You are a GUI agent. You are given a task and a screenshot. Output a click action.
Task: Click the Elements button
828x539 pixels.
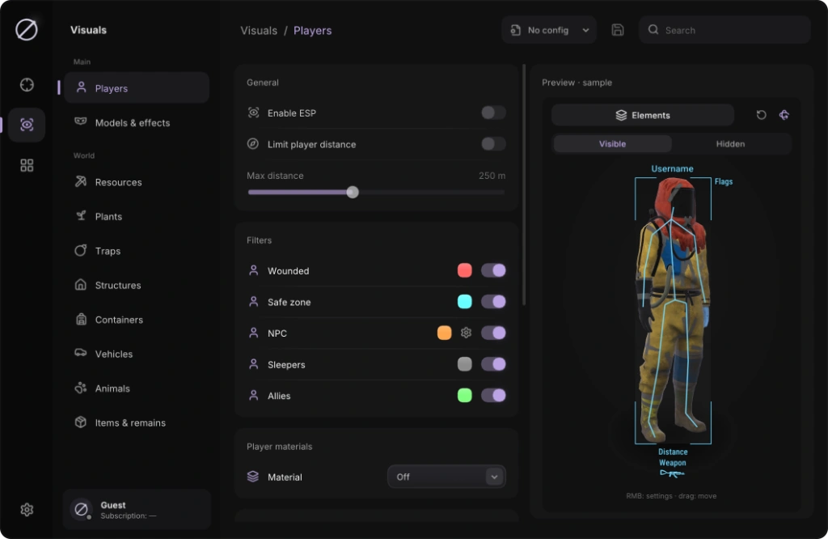[643, 115]
